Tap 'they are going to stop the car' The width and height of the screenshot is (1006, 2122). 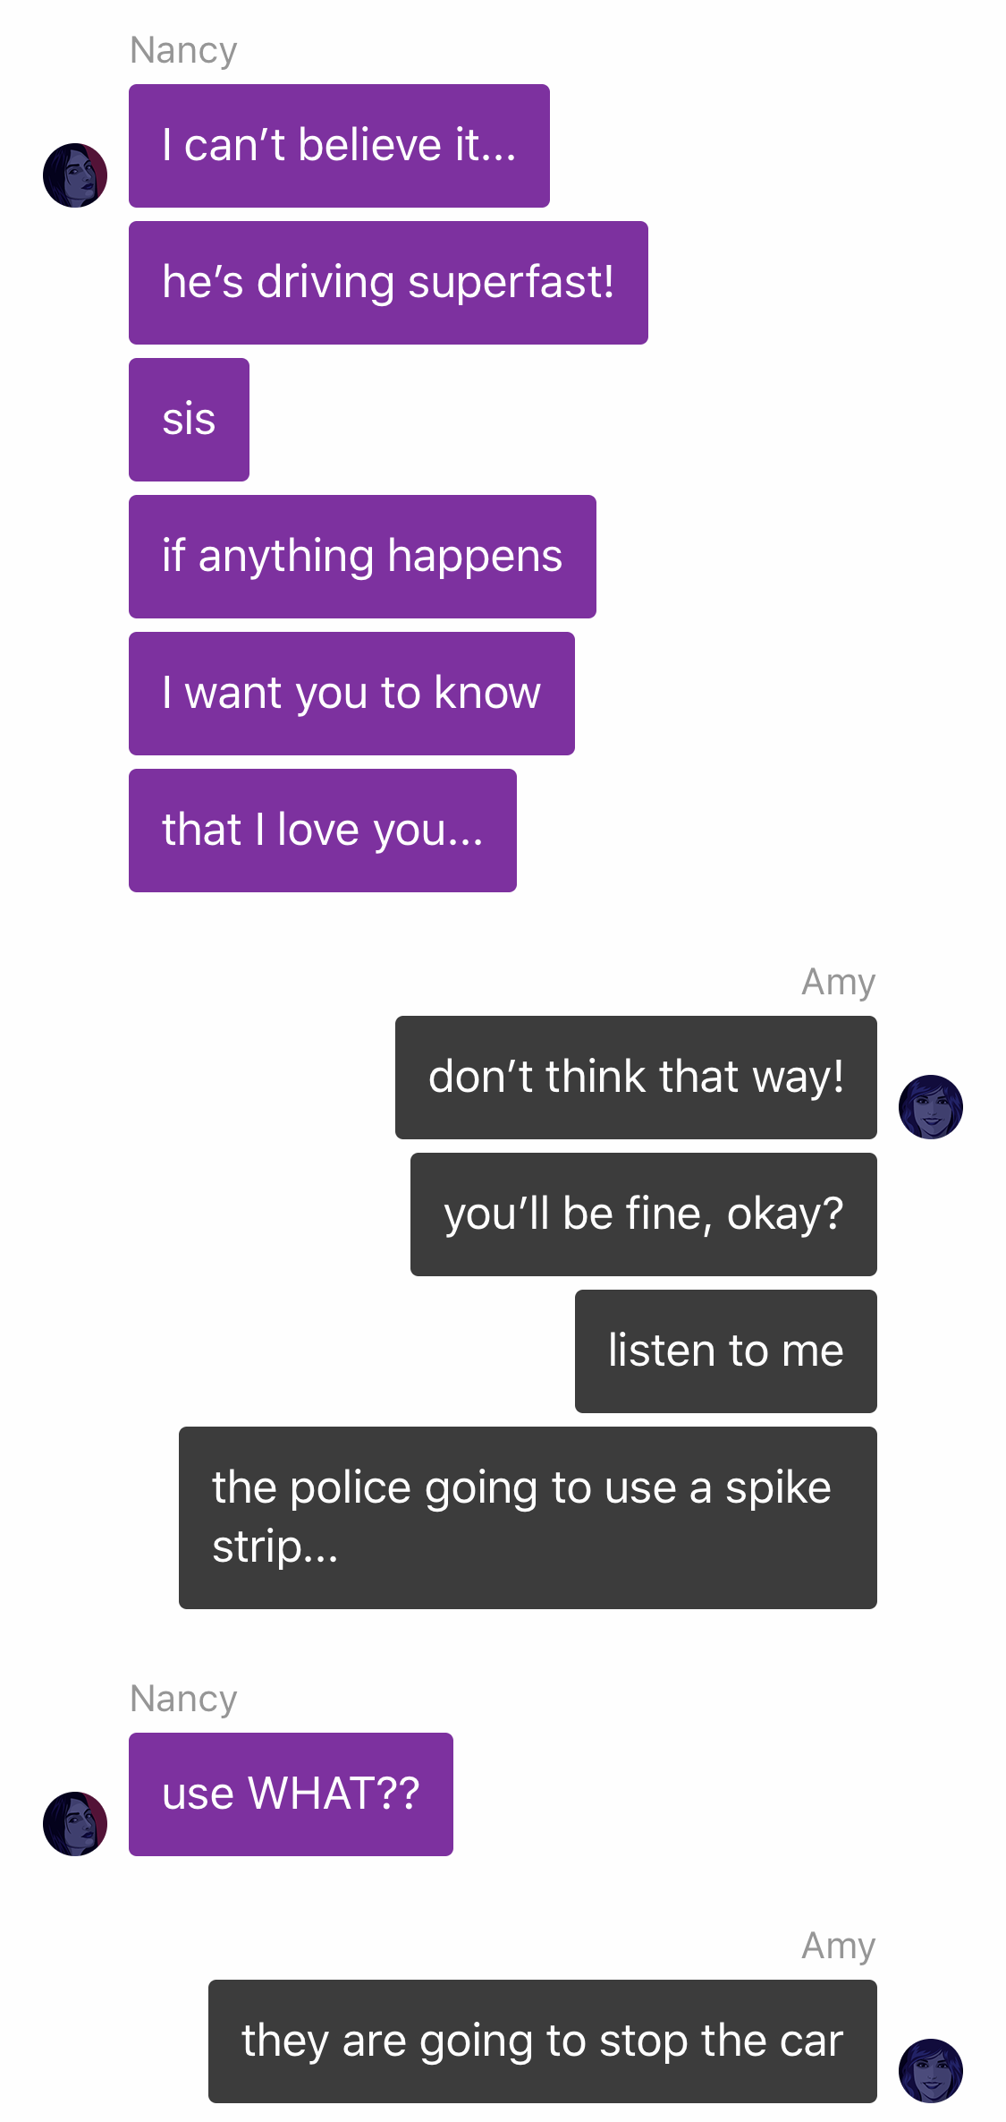pyautogui.click(x=543, y=2041)
